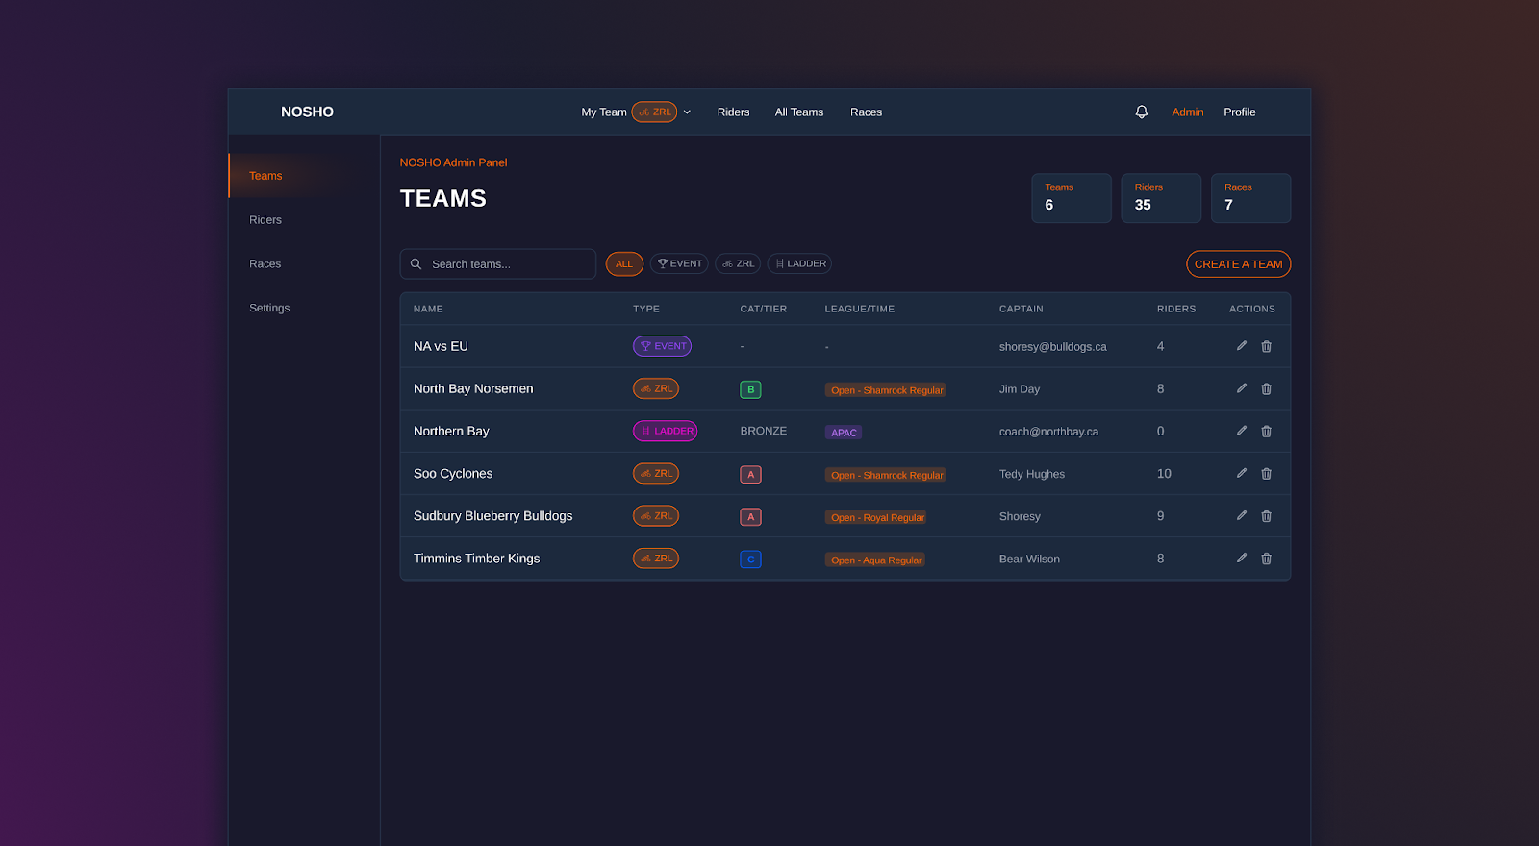1539x846 pixels.
Task: Go to Settings in the sidebar
Action: click(269, 309)
